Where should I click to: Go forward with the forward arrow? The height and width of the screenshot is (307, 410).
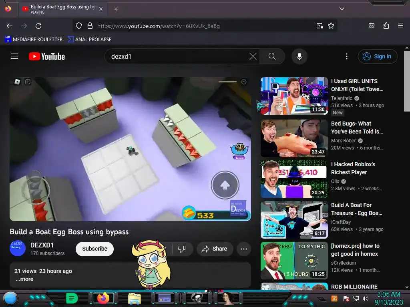[x=24, y=26]
